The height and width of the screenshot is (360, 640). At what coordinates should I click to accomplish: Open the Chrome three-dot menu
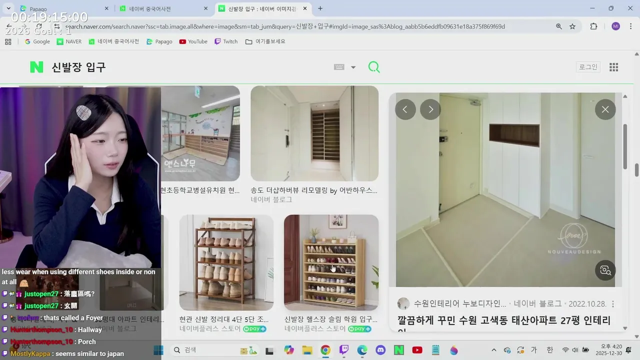click(x=630, y=26)
